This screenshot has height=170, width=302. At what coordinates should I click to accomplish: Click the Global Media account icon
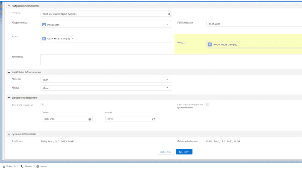point(210,44)
